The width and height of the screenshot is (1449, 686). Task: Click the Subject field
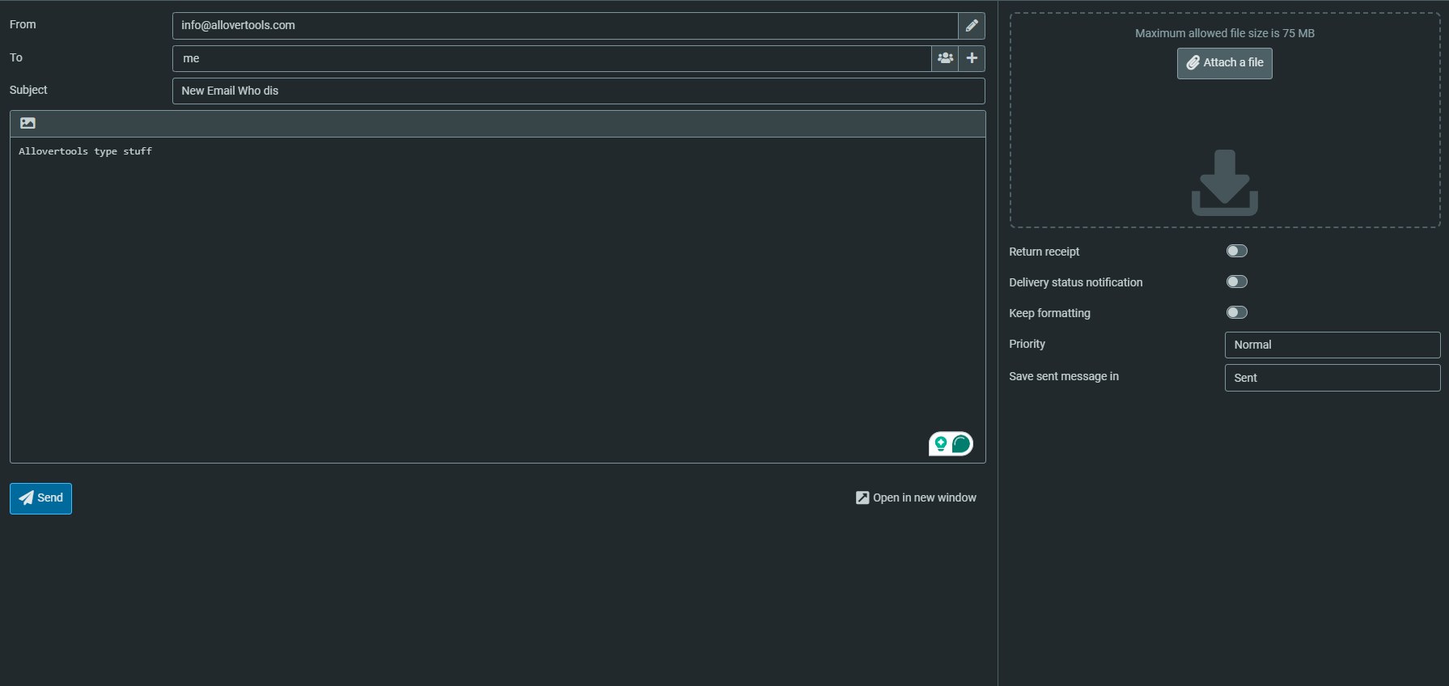point(578,91)
